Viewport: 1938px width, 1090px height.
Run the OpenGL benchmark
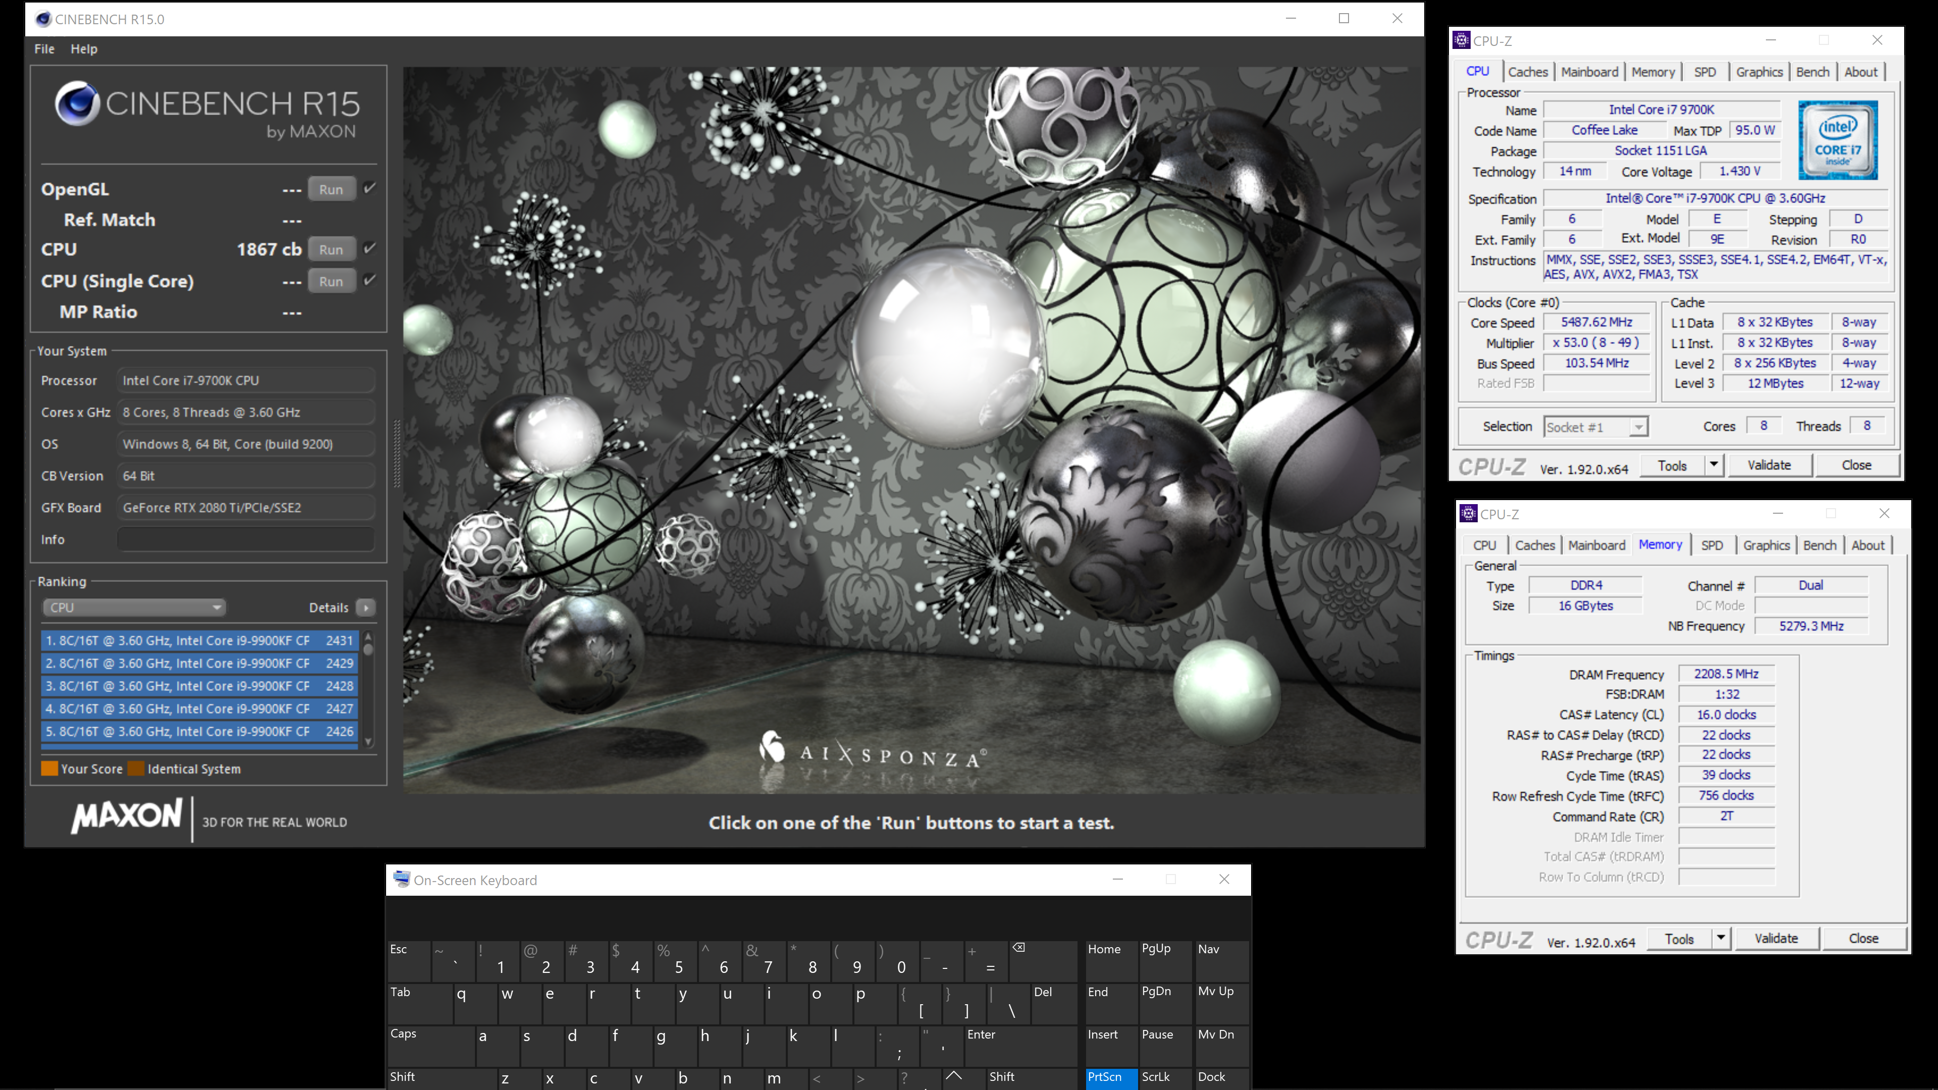point(331,190)
